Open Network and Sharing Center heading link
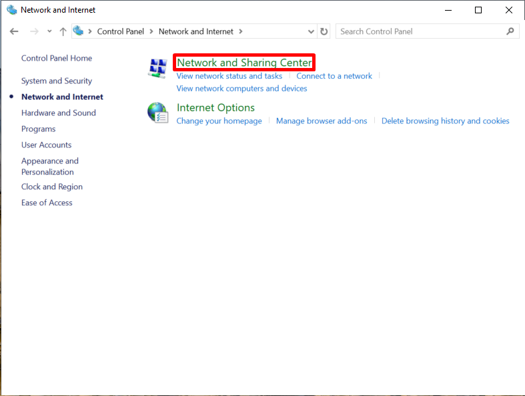Image resolution: width=525 pixels, height=396 pixels. pos(244,63)
